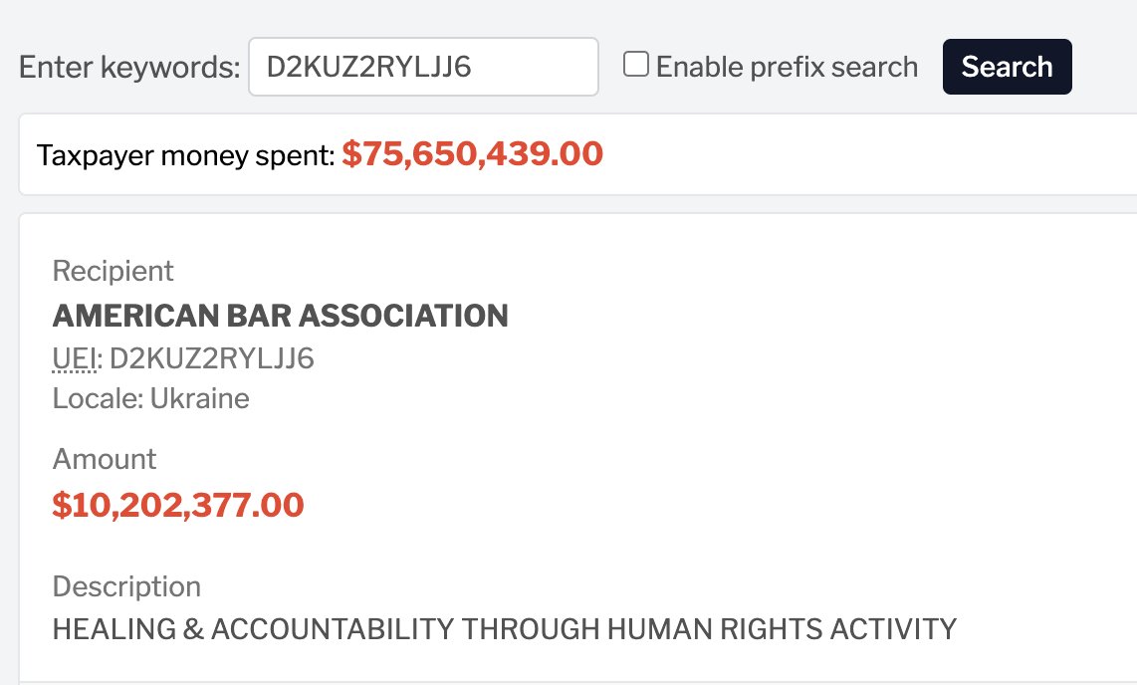
Task: Click the "Amount" field heading
Action: coord(105,459)
